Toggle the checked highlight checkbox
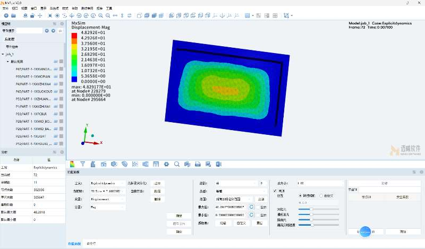Screen dimensions: 425x249 [x=275, y=191]
